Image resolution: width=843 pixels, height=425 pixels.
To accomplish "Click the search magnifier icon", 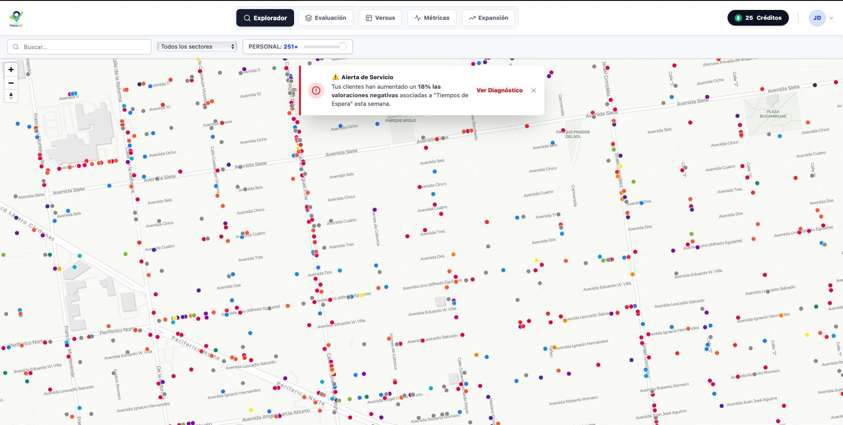I will point(16,47).
